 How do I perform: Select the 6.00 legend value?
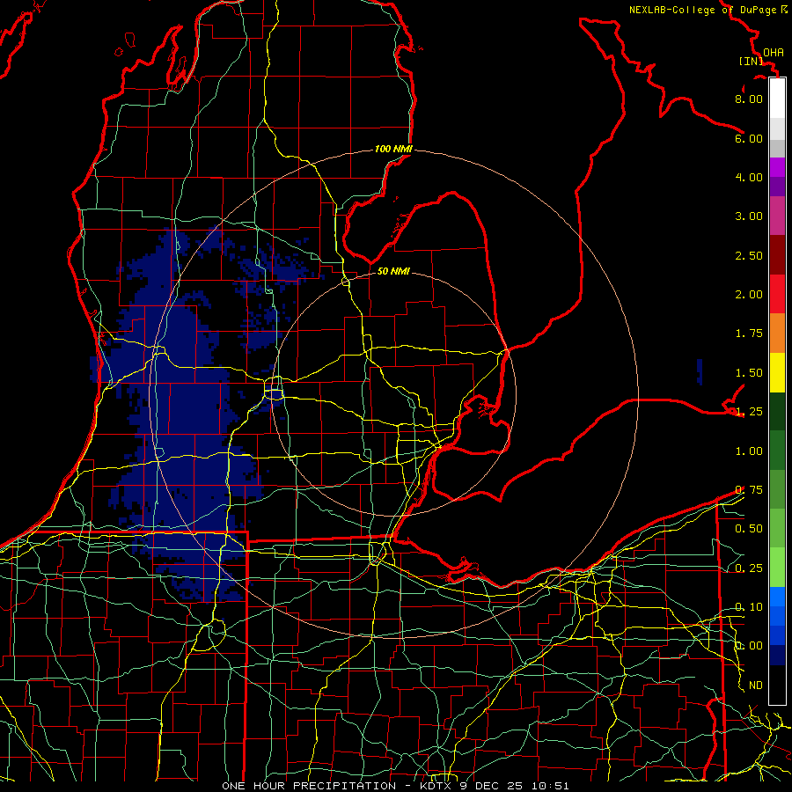[749, 138]
